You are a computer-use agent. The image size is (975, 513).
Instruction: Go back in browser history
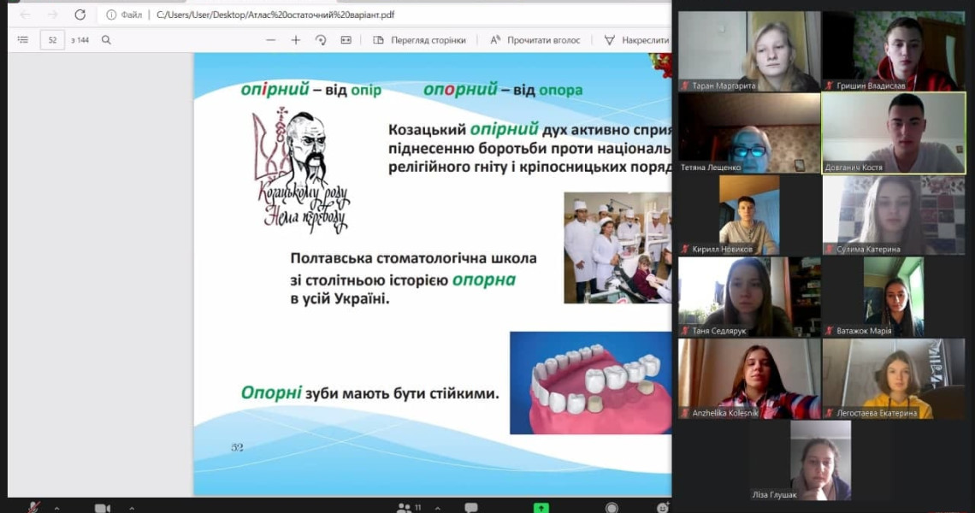[x=25, y=15]
